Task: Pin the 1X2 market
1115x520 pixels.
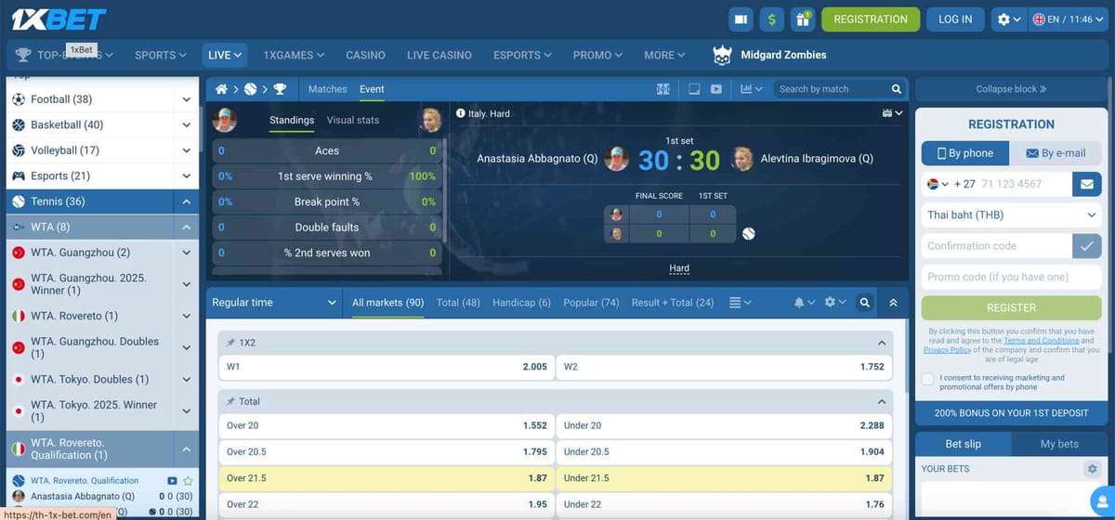Action: 231,343
